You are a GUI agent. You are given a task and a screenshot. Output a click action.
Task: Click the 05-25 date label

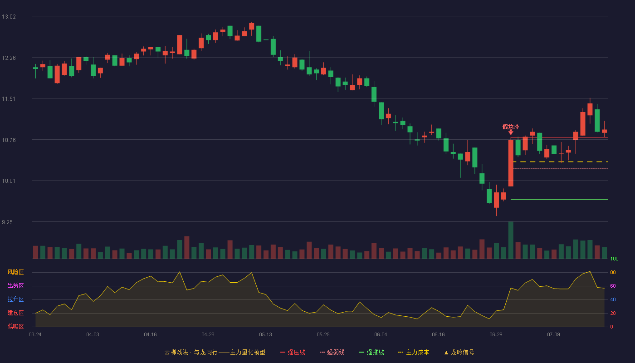(323, 334)
